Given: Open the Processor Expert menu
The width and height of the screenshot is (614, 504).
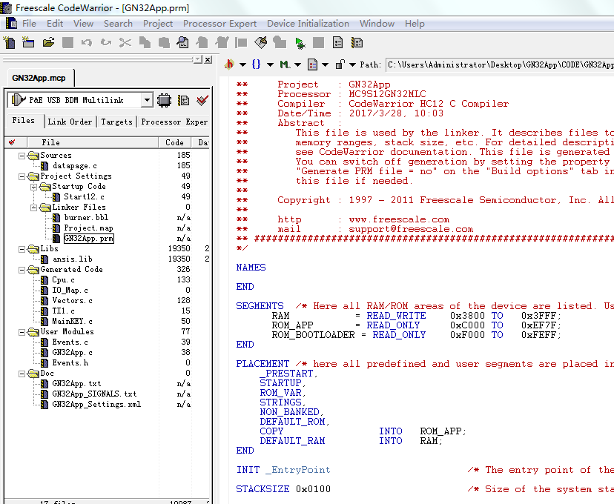Looking at the screenshot, I should tap(219, 24).
